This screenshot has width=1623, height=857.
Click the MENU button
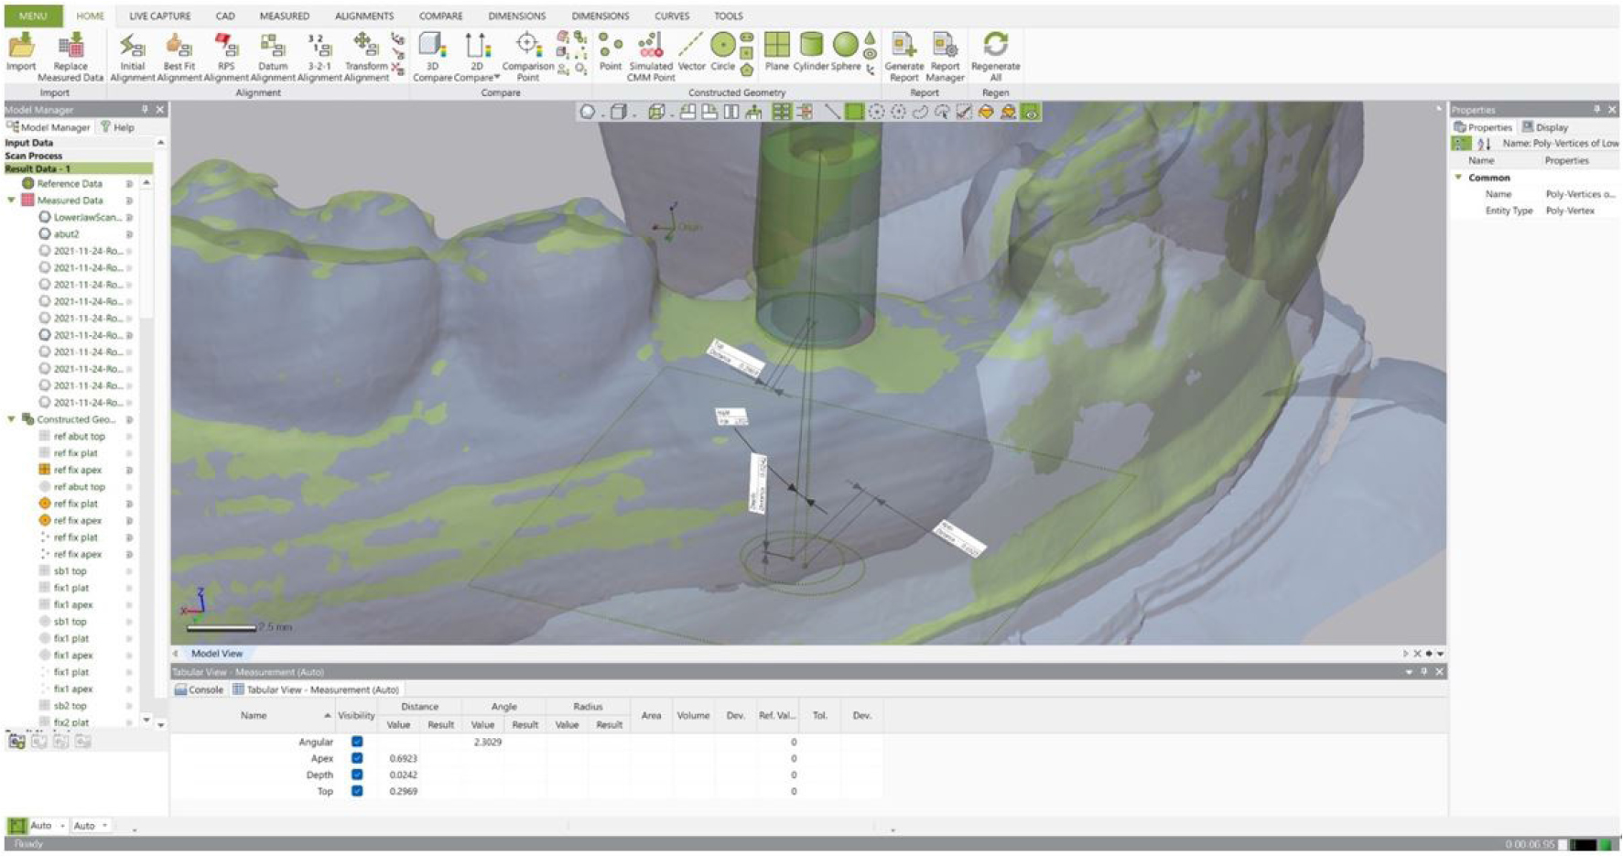[x=33, y=16]
